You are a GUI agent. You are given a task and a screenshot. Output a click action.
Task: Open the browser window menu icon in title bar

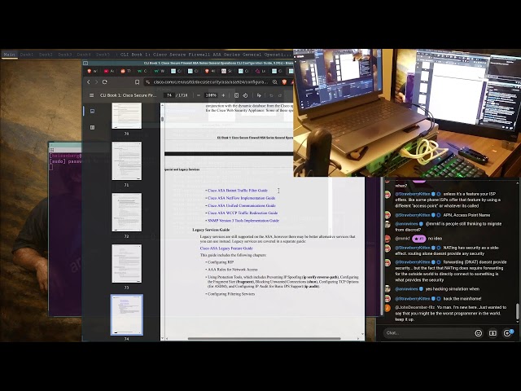(85, 63)
